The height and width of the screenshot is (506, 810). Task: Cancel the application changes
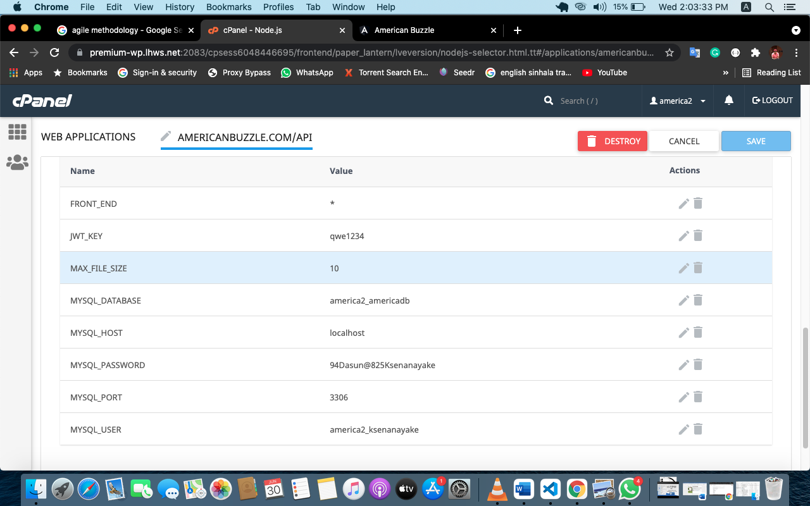[684, 141]
